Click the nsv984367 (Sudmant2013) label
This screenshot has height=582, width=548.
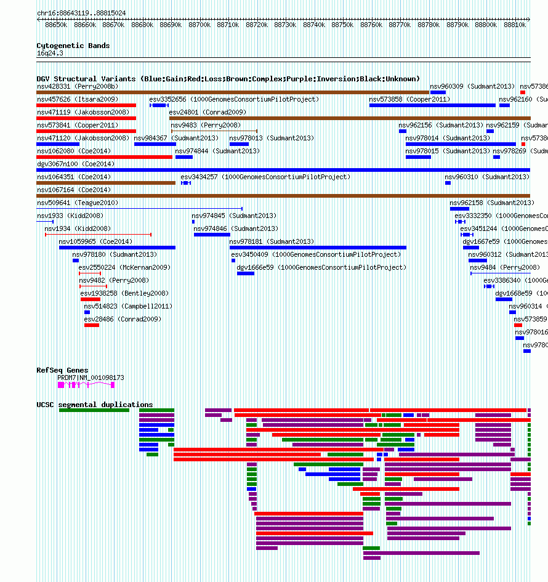point(176,138)
